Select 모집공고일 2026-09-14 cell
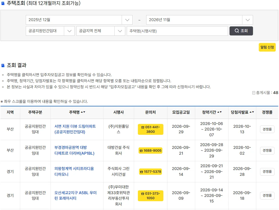 point(181,171)
